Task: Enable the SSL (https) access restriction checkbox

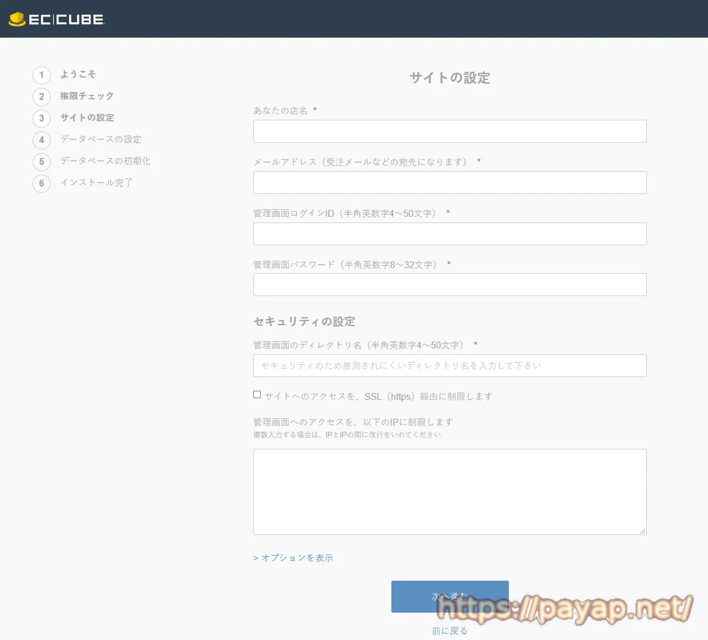Action: 257,395
